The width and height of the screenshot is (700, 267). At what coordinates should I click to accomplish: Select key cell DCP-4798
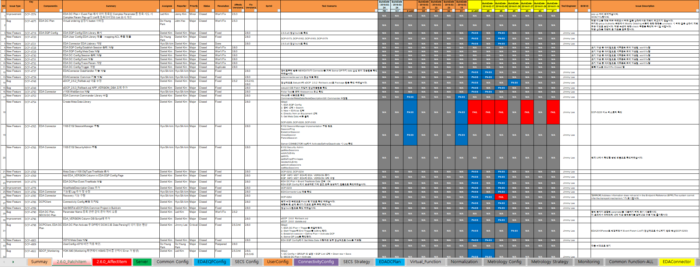point(31,231)
